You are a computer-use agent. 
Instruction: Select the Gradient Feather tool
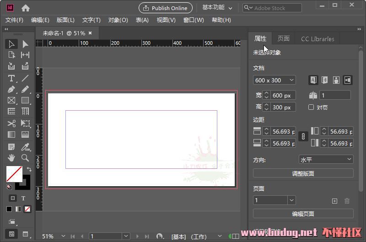tap(25, 134)
